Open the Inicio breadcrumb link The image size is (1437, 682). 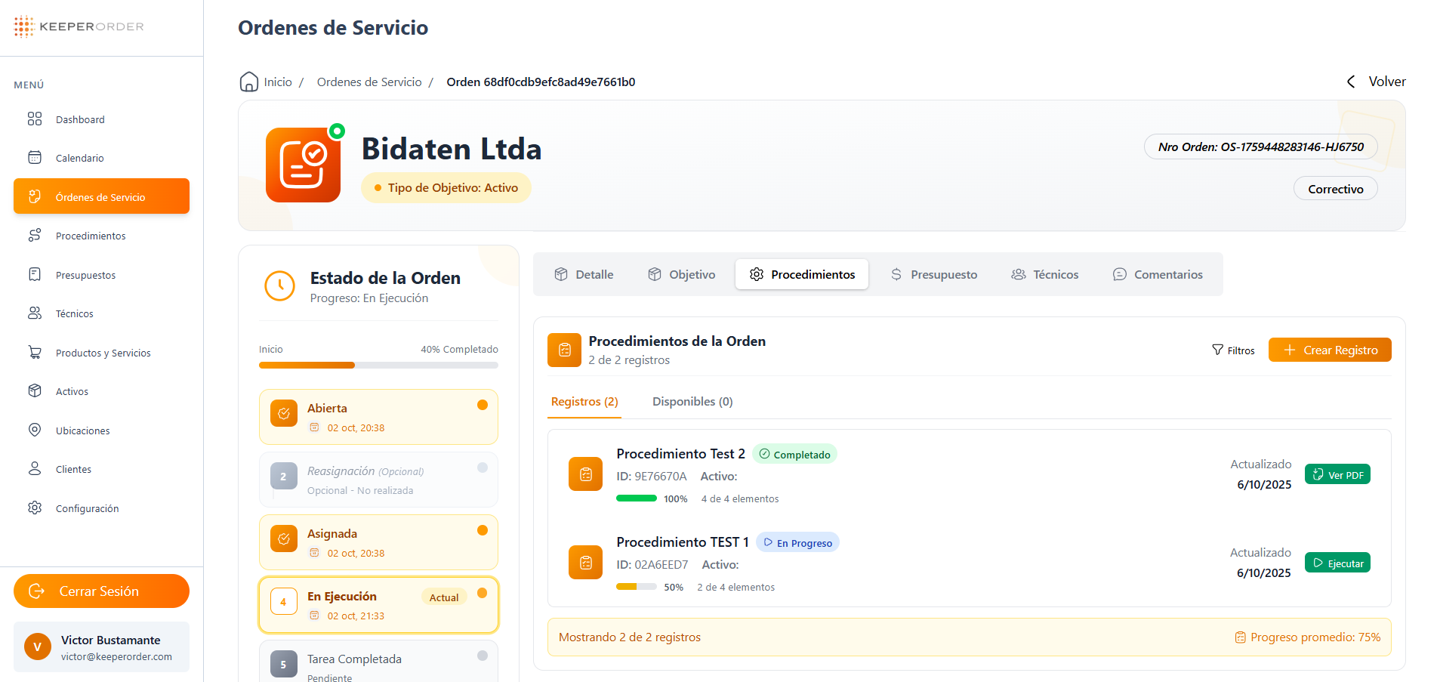point(277,82)
